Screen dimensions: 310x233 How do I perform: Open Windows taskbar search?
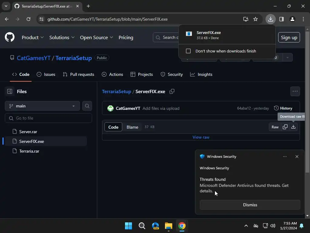pyautogui.click(x=142, y=226)
